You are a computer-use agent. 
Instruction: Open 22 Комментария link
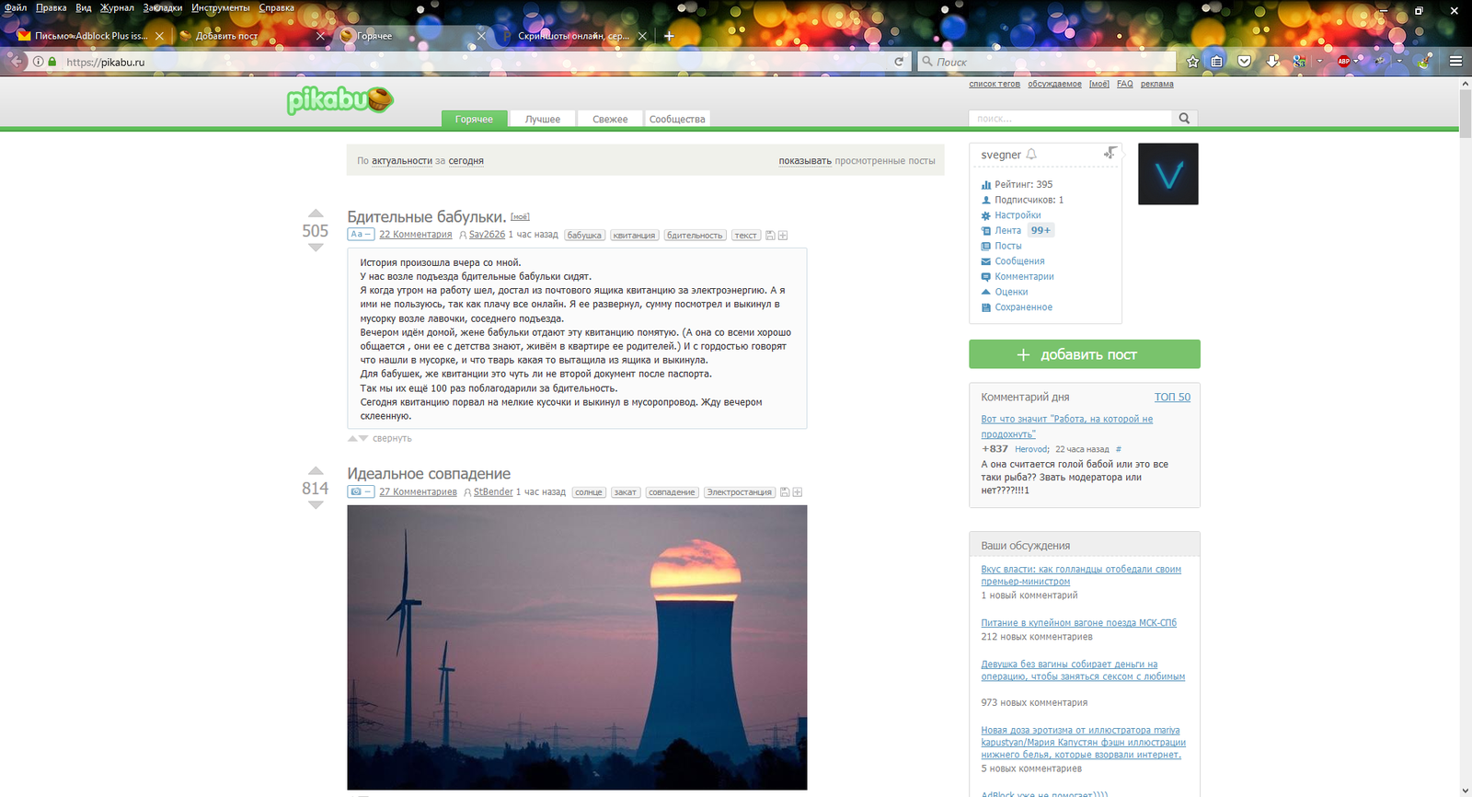pos(416,235)
